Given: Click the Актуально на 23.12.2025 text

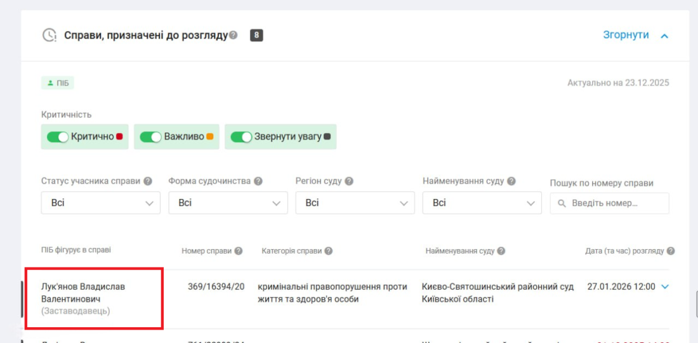Looking at the screenshot, I should point(618,83).
